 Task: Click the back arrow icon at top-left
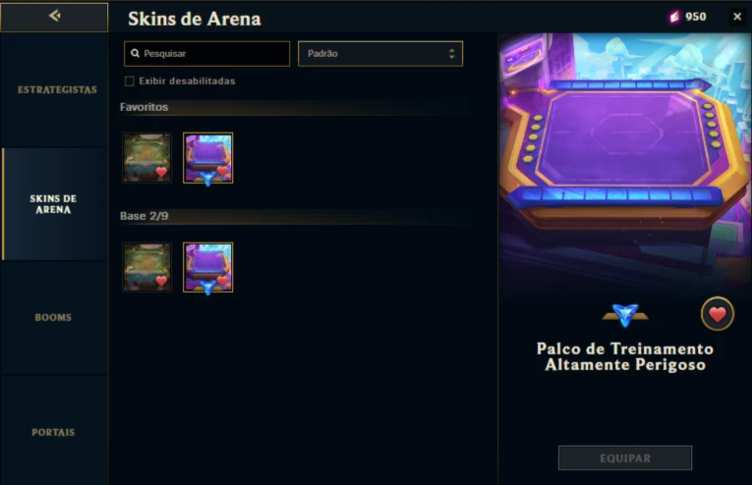click(54, 16)
